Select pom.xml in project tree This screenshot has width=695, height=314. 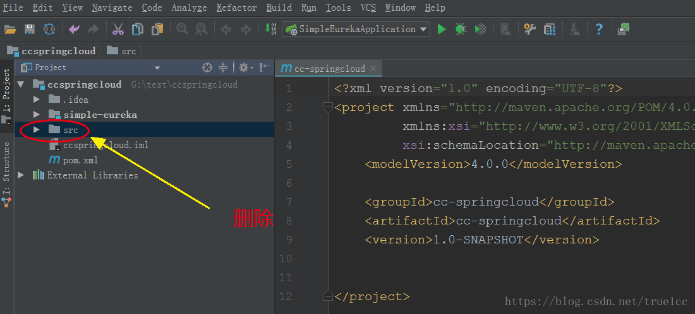click(x=80, y=160)
